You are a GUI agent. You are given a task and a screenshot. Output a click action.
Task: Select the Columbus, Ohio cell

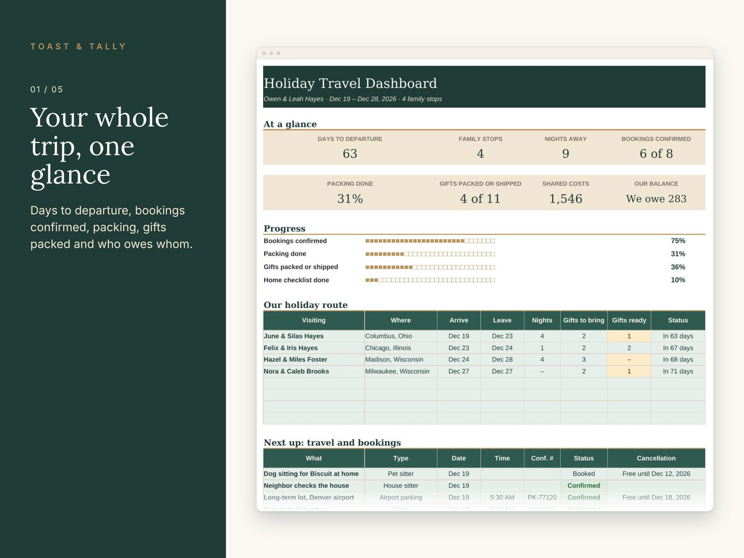(x=401, y=336)
